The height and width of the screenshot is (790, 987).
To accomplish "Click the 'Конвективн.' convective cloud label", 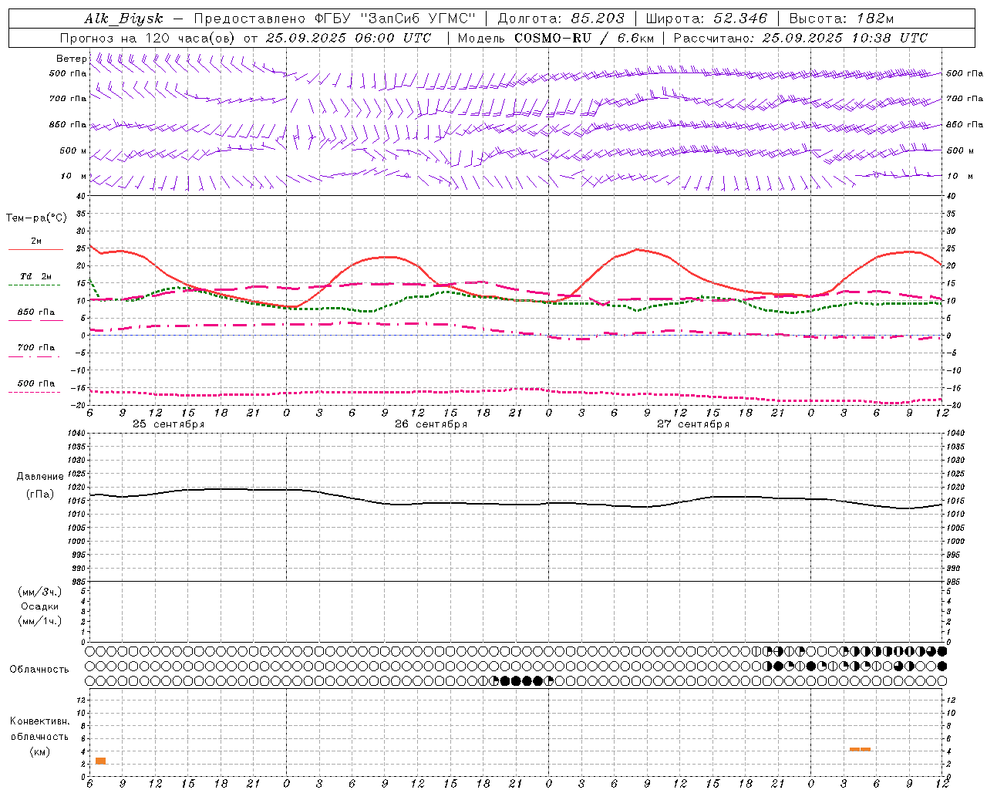I will [40, 721].
